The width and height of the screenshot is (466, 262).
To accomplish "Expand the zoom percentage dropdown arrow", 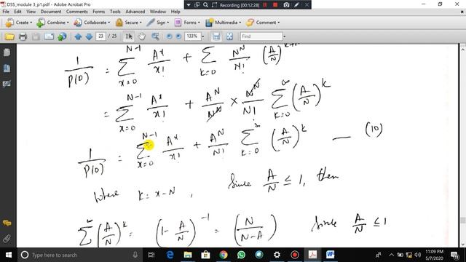I will [203, 36].
